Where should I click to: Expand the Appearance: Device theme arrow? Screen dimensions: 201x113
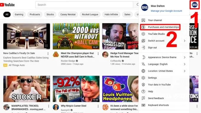pos(184,57)
